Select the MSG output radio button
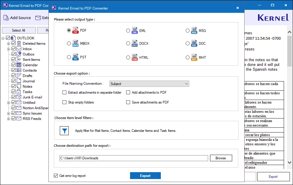This screenshot has width=293, height=185. [x=187, y=30]
